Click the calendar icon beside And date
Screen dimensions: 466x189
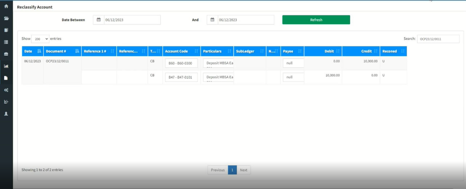pyautogui.click(x=212, y=20)
